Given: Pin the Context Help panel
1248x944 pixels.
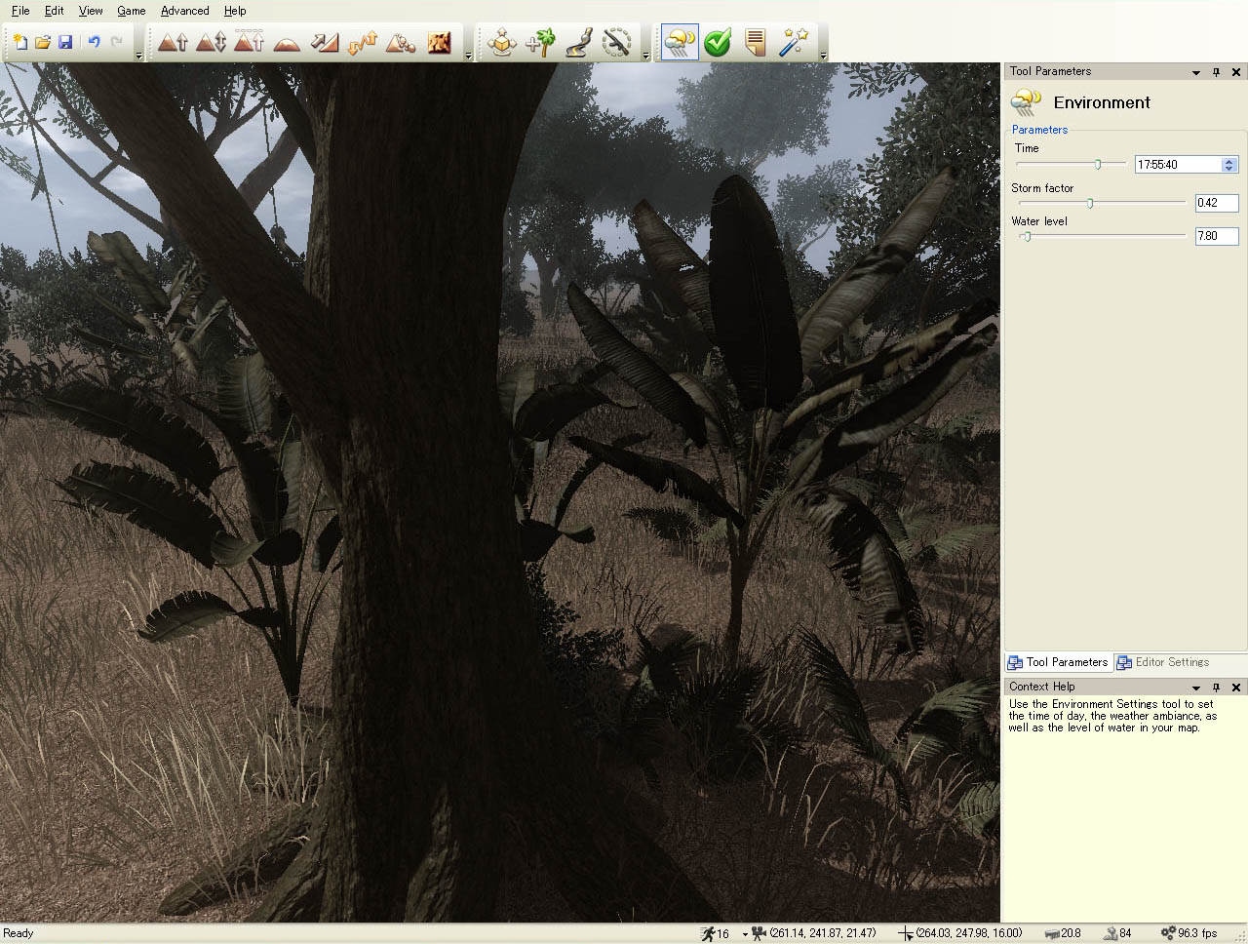Looking at the screenshot, I should tap(1216, 688).
